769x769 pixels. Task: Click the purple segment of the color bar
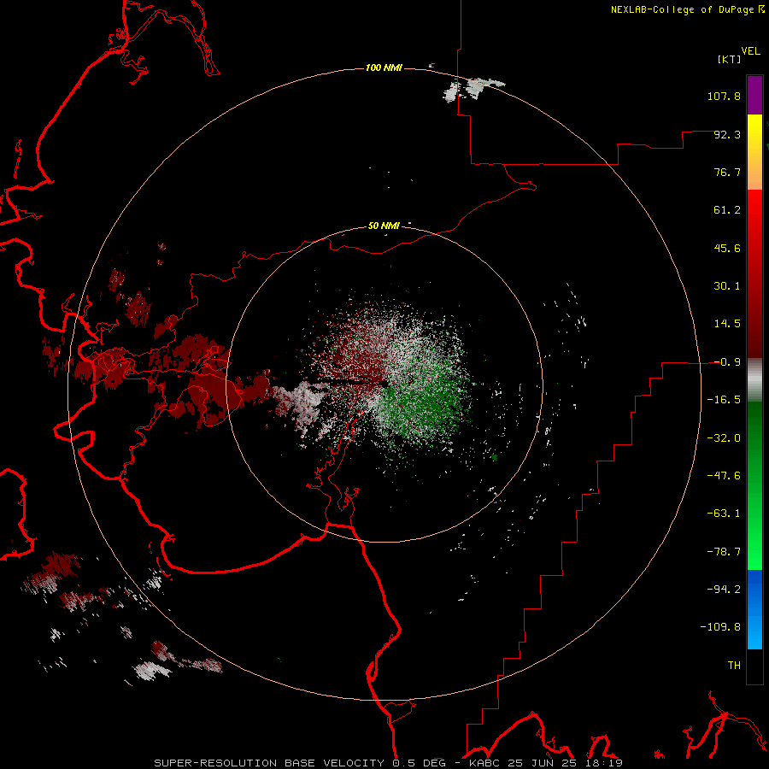point(754,95)
